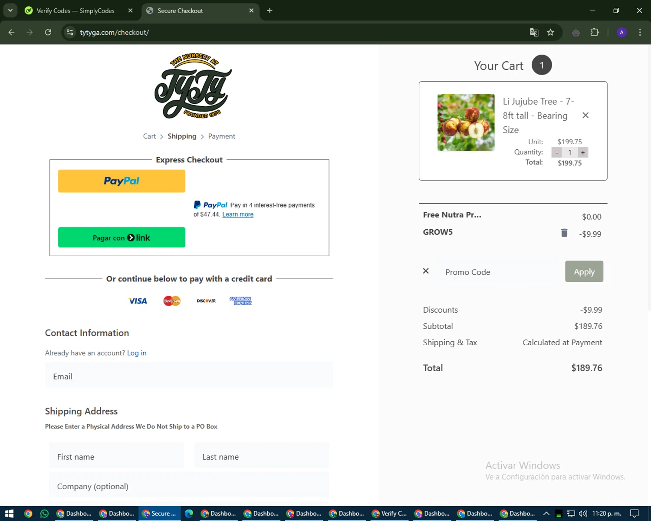The height and width of the screenshot is (521, 651).
Task: Open the network icon in tray
Action: 571,514
